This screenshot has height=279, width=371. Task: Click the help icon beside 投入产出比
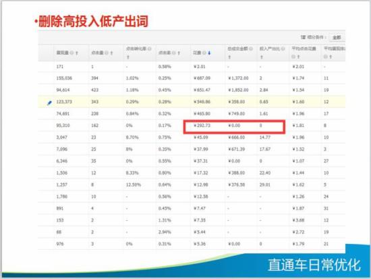tap(283, 49)
